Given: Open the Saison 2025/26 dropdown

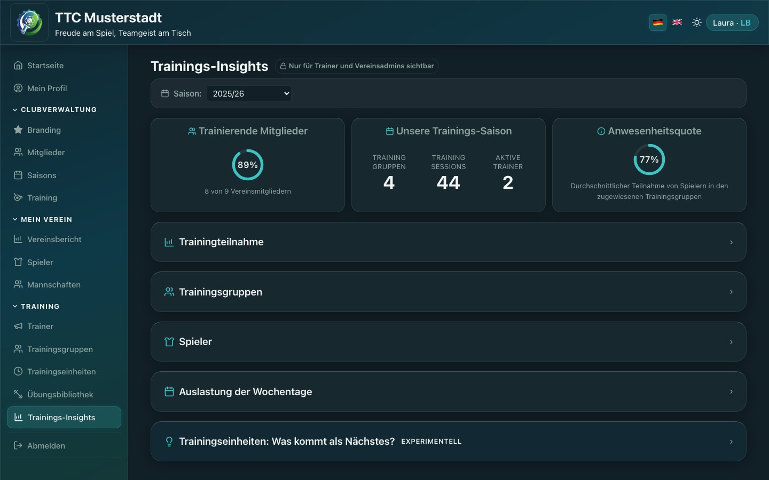Looking at the screenshot, I should click(249, 94).
